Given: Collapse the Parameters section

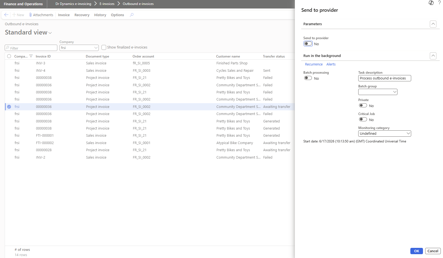Looking at the screenshot, I should (x=433, y=24).
